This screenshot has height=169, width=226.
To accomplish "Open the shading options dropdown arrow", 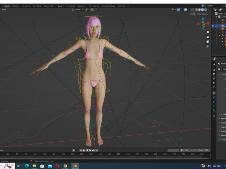I will [x=209, y=10].
